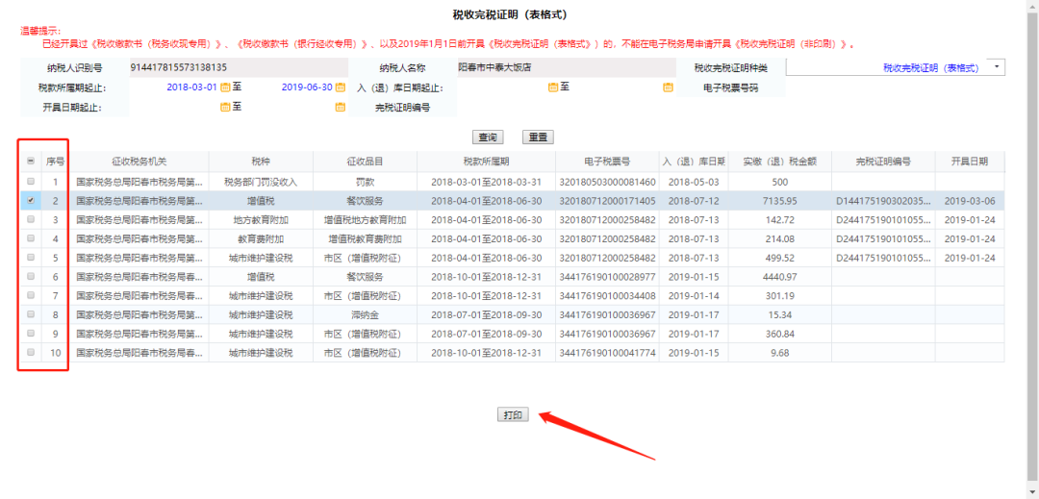Uncheck the row 2 增值税 checkbox

pos(31,201)
